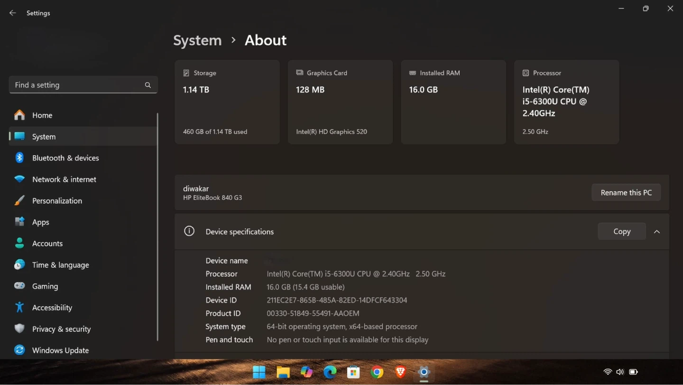Screen dimensions: 683x385
Task: Click the Processor chip icon
Action: tap(526, 73)
